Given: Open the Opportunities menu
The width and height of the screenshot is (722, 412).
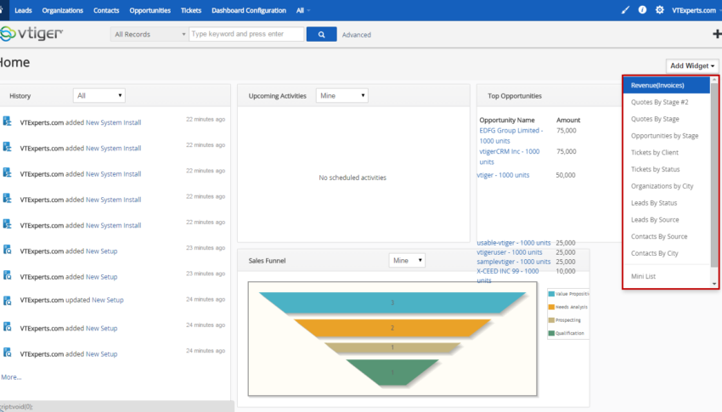Looking at the screenshot, I should 149,10.
